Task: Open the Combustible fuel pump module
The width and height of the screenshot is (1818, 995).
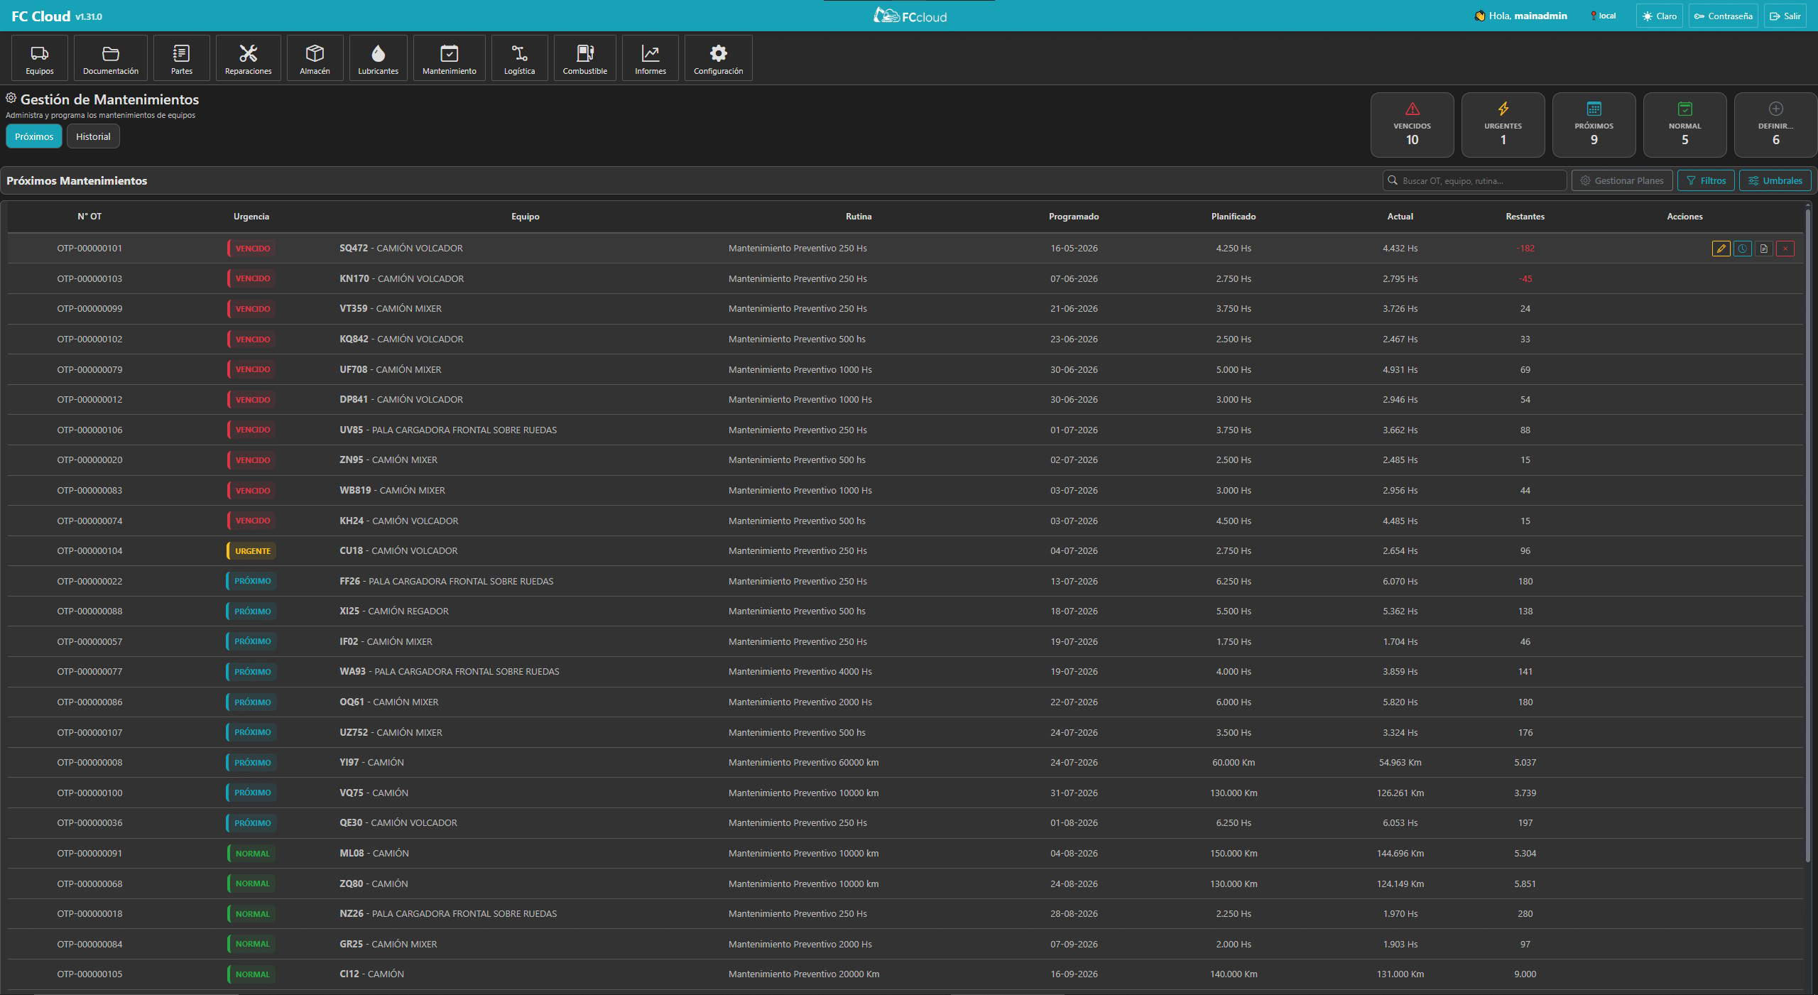Action: click(x=584, y=58)
